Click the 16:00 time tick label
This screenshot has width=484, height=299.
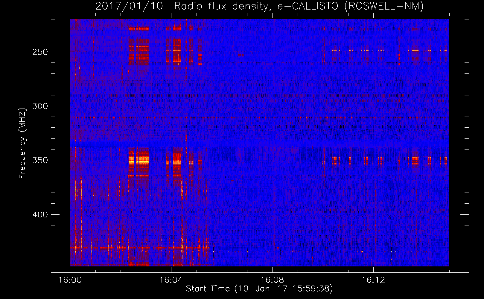click(x=70, y=280)
